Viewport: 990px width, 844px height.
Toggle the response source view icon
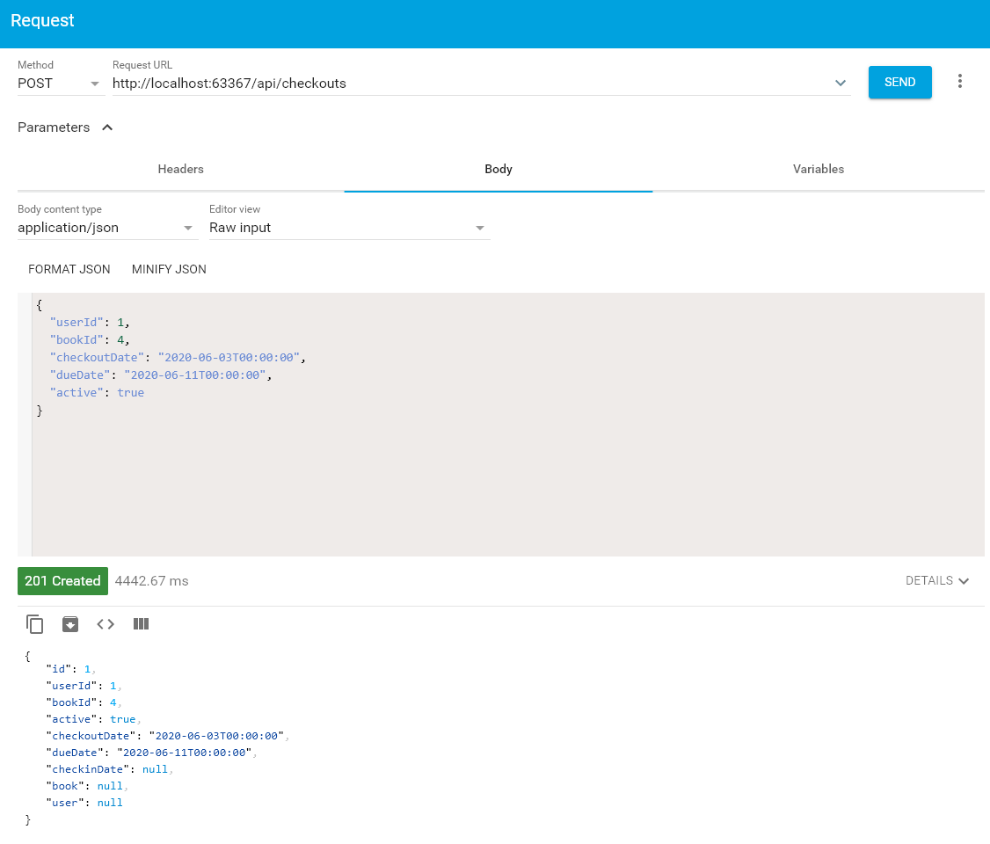pyautogui.click(x=106, y=624)
